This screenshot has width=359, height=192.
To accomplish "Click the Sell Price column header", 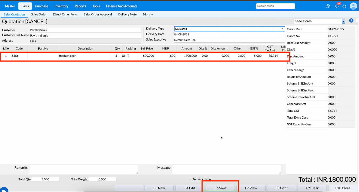I will (147, 48).
